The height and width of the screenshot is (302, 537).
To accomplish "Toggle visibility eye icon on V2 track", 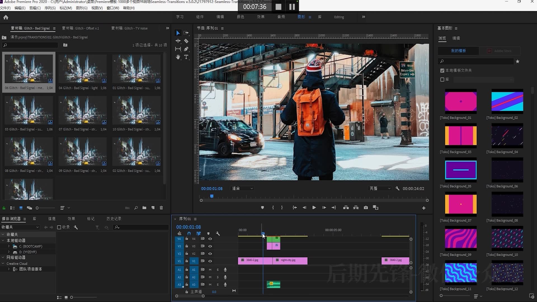I will [x=210, y=254].
